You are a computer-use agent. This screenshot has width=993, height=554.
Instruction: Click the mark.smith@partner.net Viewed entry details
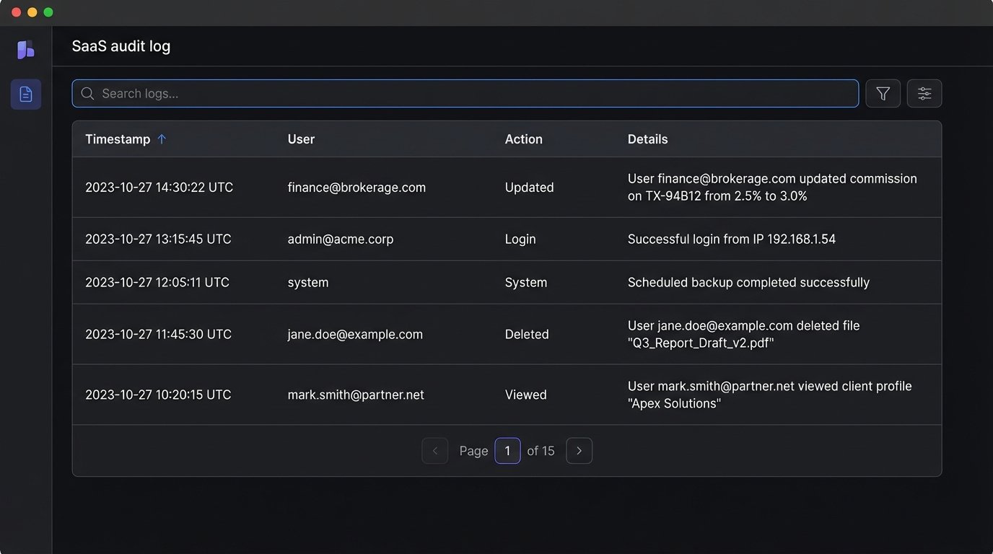click(x=769, y=395)
